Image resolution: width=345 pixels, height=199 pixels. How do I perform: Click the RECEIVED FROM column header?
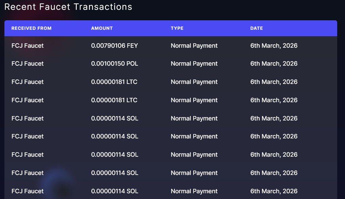point(32,28)
